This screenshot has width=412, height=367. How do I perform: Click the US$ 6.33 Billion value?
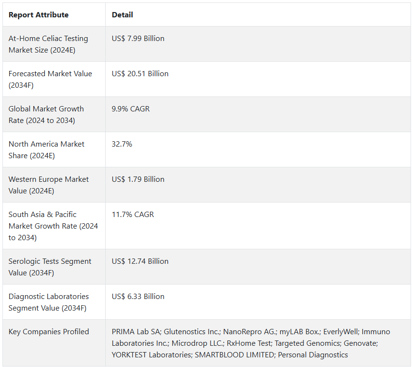138,297
